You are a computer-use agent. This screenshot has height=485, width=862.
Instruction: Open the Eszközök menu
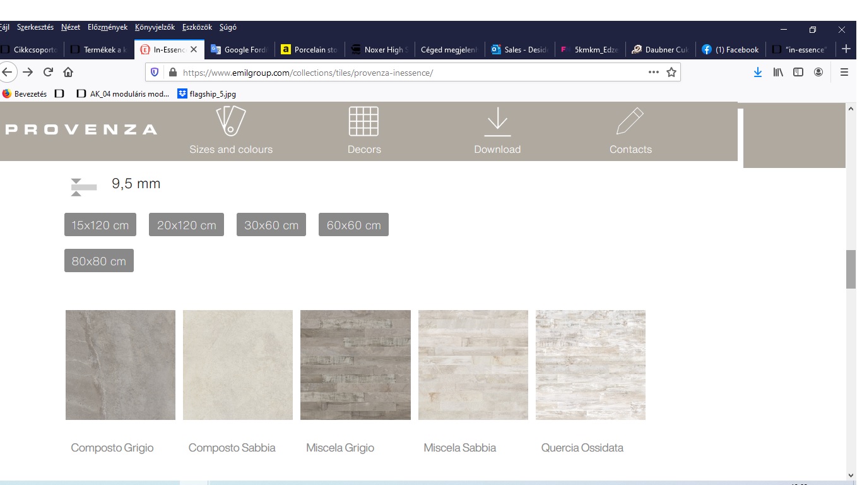click(x=197, y=28)
